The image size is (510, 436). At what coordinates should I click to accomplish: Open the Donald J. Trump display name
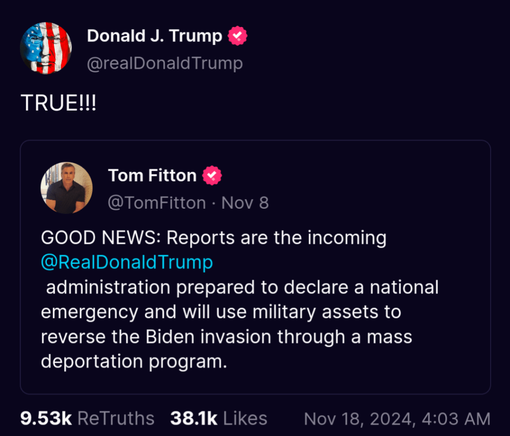coord(155,36)
